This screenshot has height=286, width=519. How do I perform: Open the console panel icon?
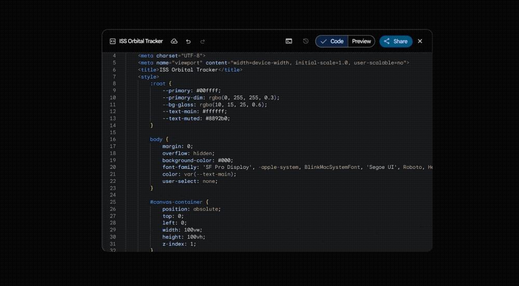289,41
